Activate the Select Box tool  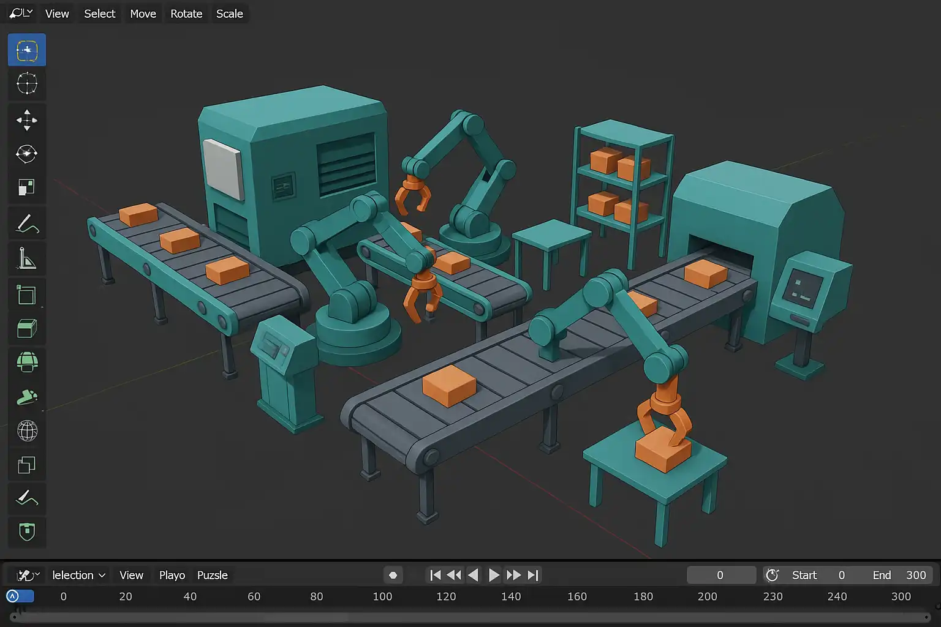[27, 50]
